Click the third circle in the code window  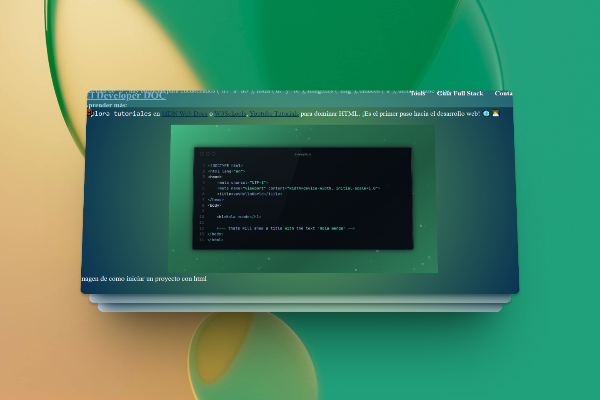(x=214, y=154)
